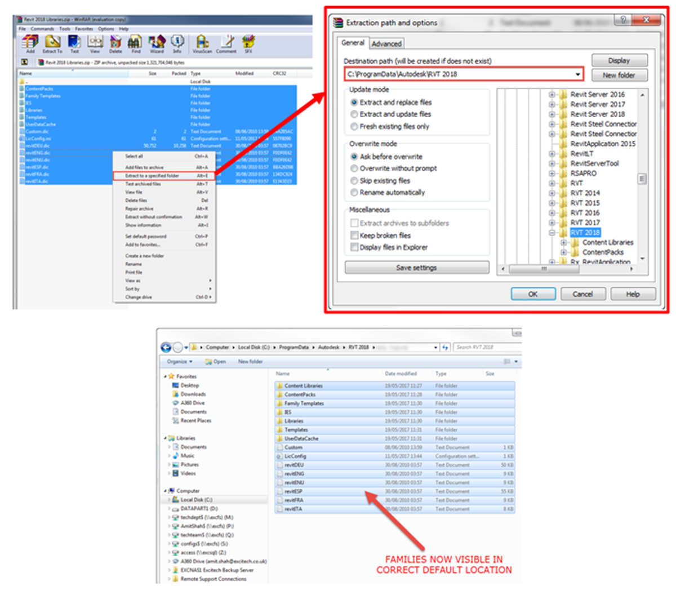Screen dimensions: 676x591
Task: Select Fresh existing files only option
Action: [354, 127]
